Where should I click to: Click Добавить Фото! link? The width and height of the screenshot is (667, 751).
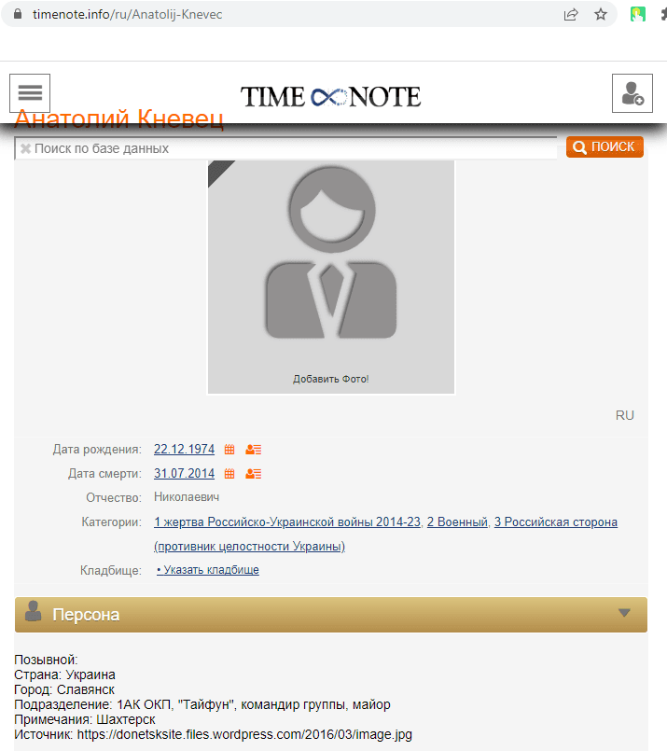point(331,379)
